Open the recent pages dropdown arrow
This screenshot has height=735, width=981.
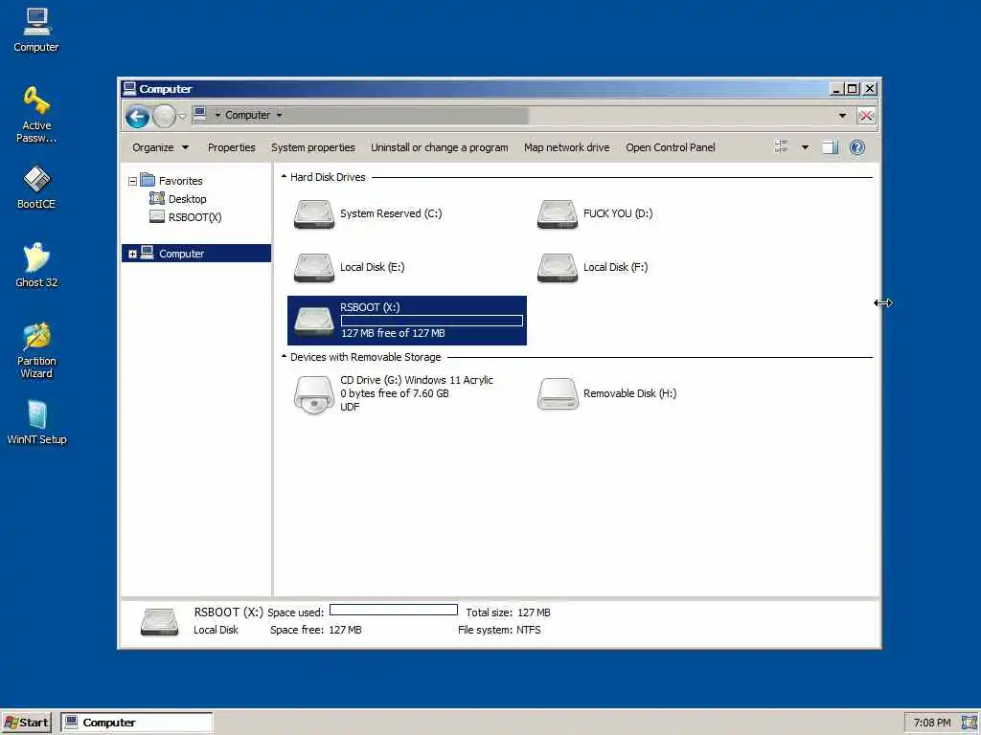[x=182, y=116]
